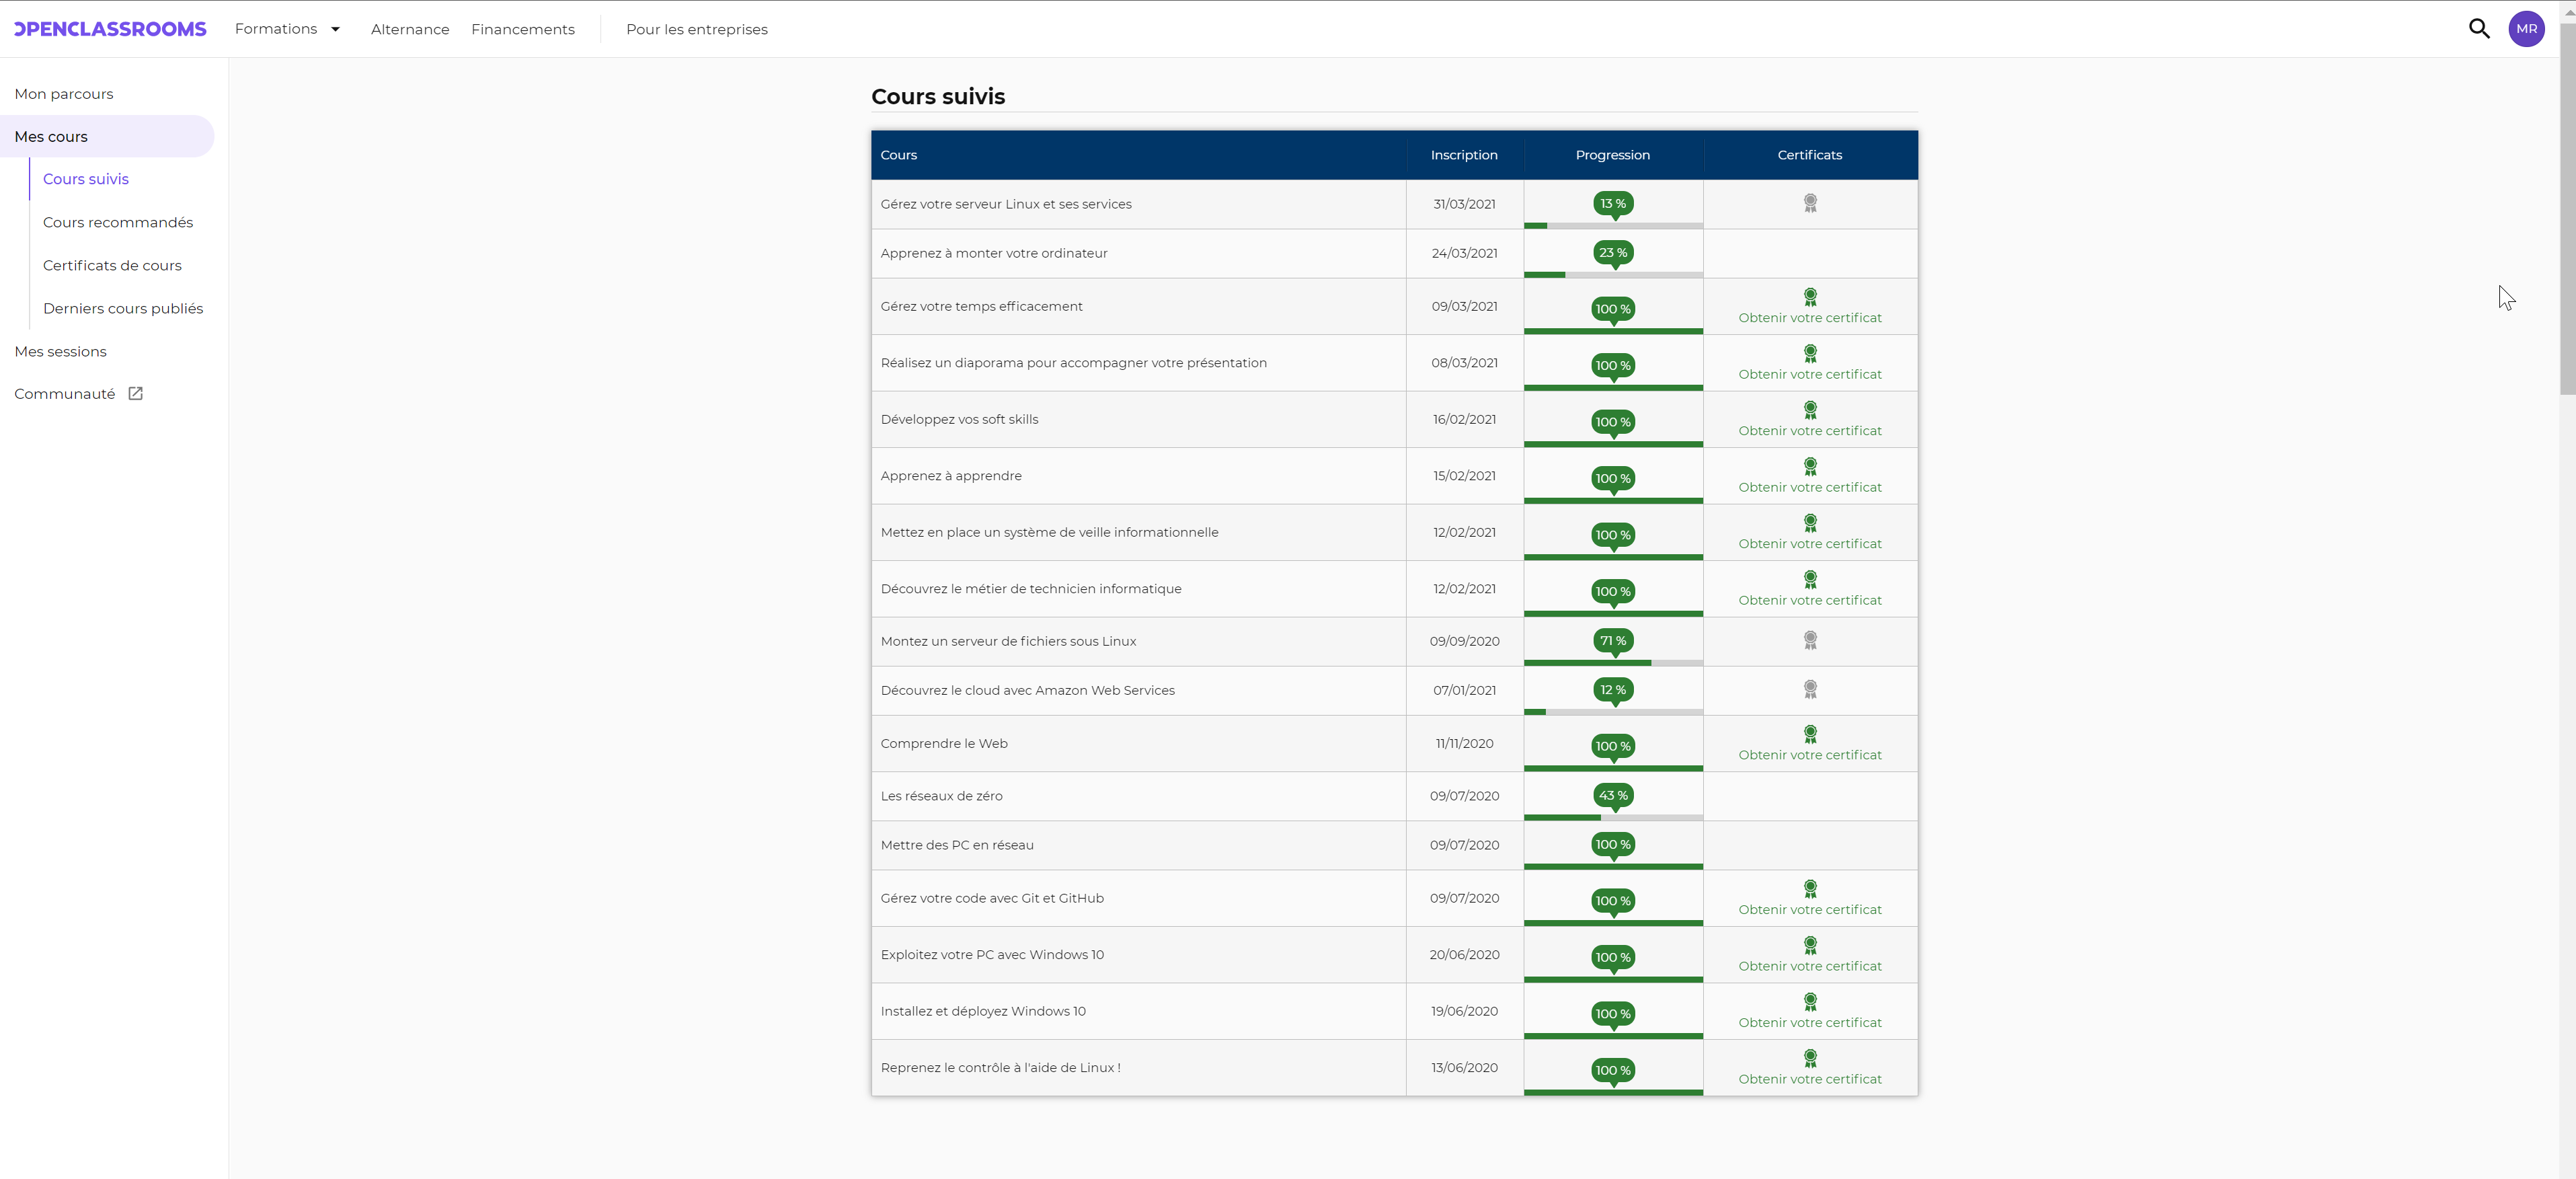Open the Alternance menu item
This screenshot has width=2576, height=1179.
(x=410, y=30)
